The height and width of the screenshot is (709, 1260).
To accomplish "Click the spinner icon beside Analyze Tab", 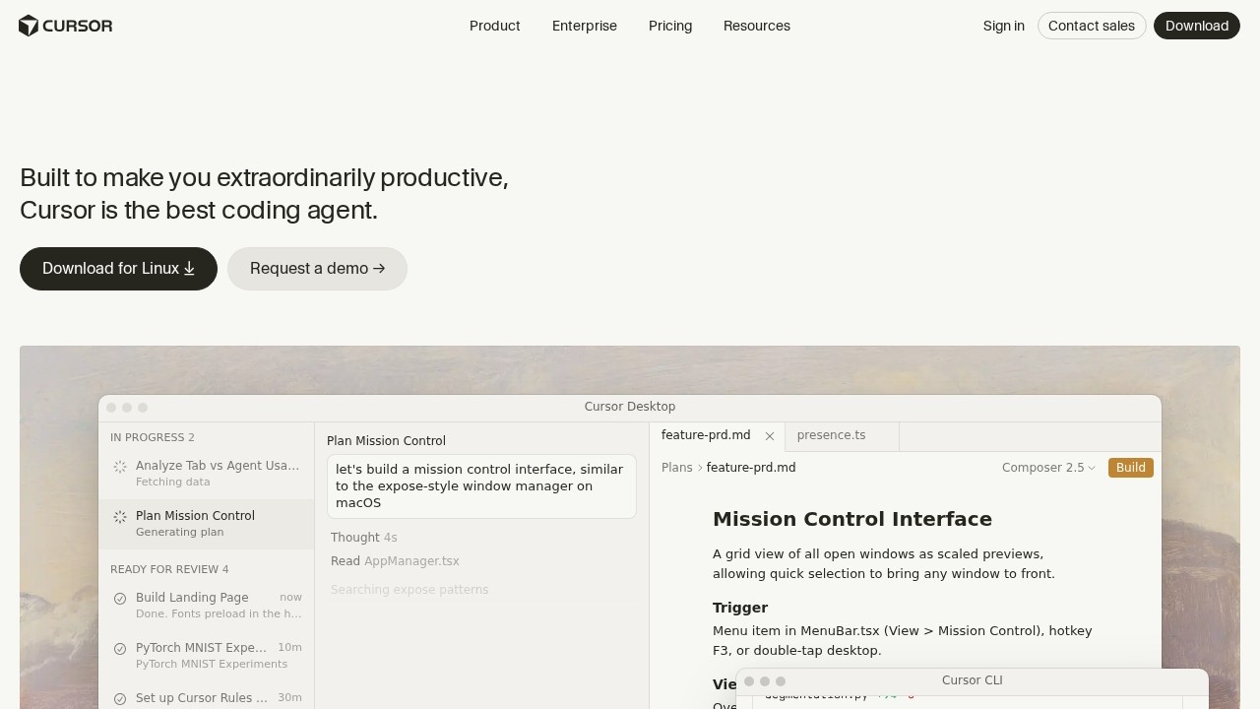I will (x=120, y=467).
